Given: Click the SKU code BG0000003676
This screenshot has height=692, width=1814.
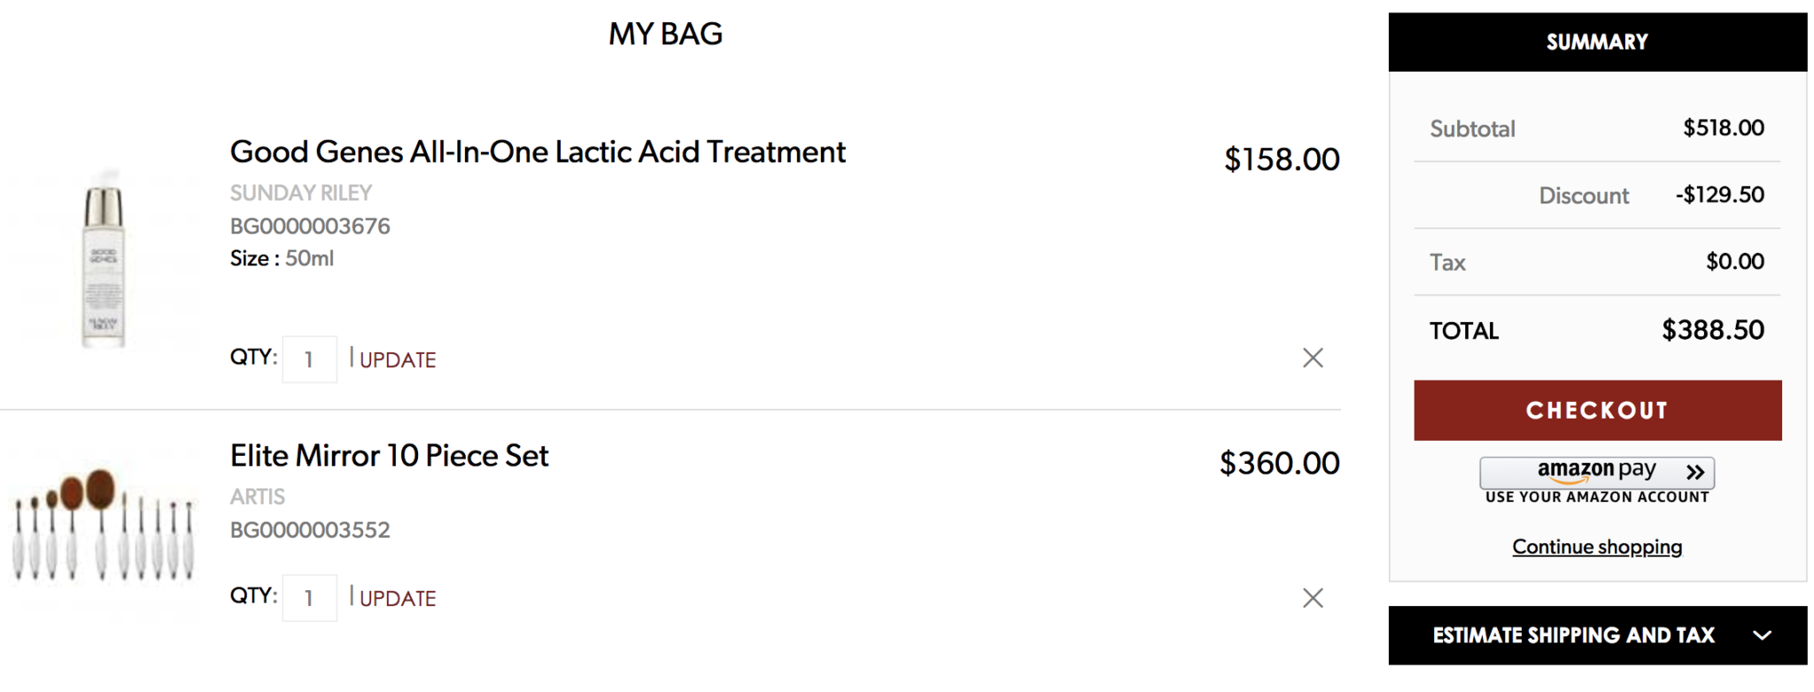Looking at the screenshot, I should tap(310, 227).
